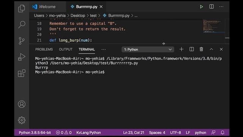This screenshot has width=243, height=137.
Task: Click test folder in the breadcrumb
Action: [93, 16]
